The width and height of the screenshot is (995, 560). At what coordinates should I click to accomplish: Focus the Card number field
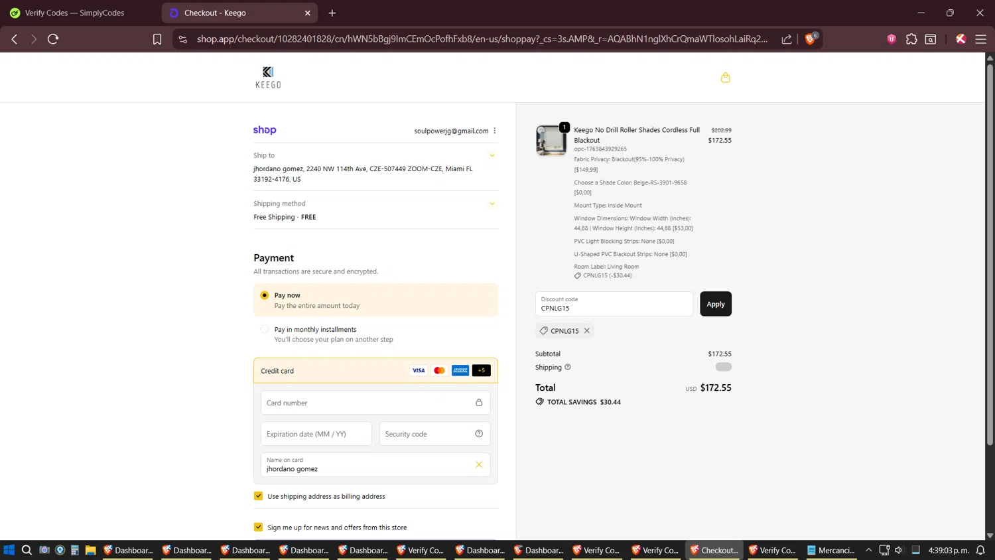coord(375,403)
